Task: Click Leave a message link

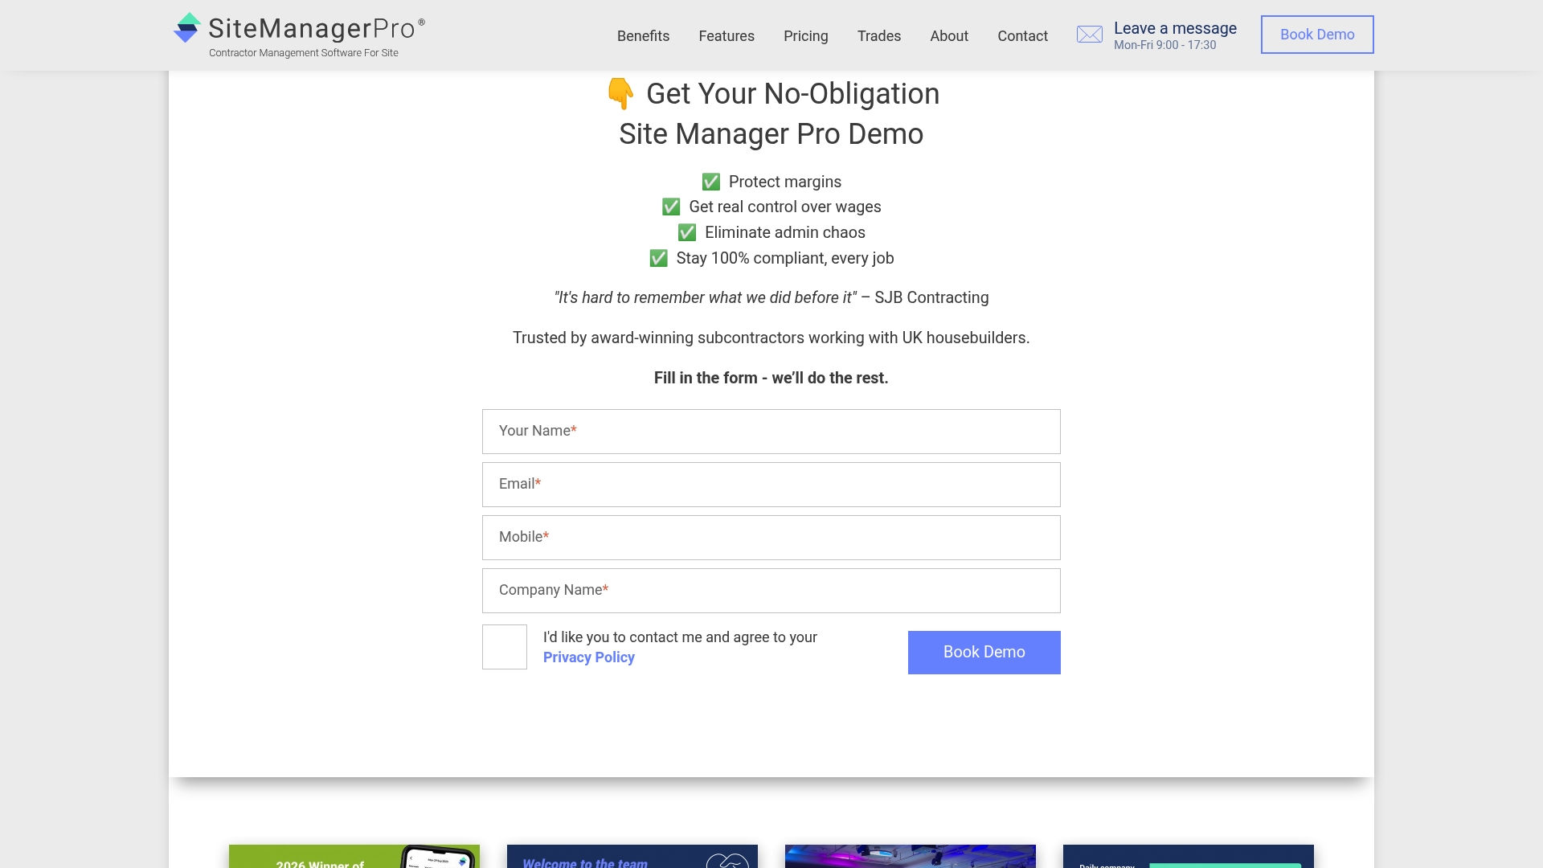Action: pos(1175,28)
